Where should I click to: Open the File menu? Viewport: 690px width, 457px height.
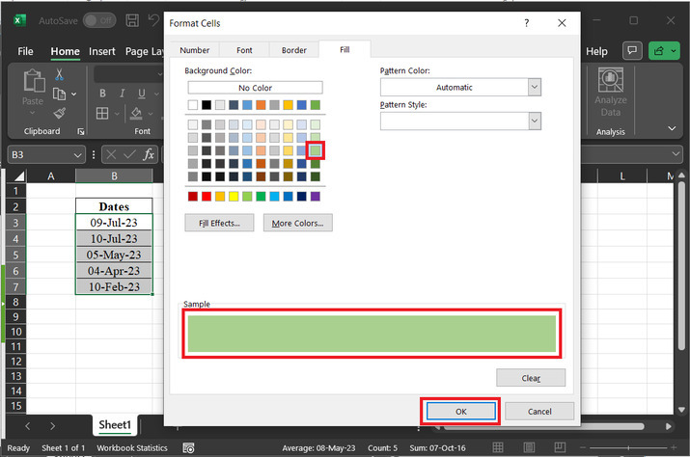(25, 51)
